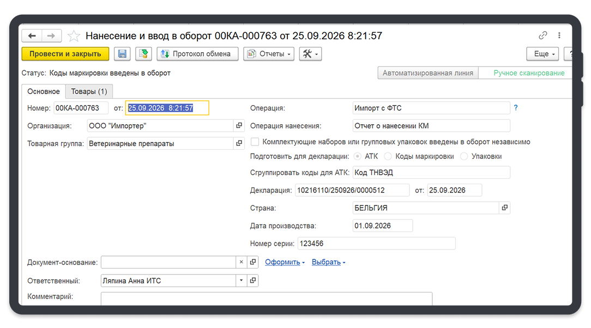Select the Коды маркировки radio option

pos(388,156)
